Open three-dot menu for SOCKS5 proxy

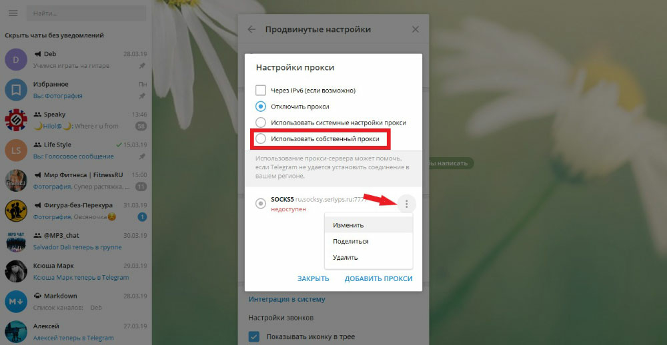tap(407, 204)
